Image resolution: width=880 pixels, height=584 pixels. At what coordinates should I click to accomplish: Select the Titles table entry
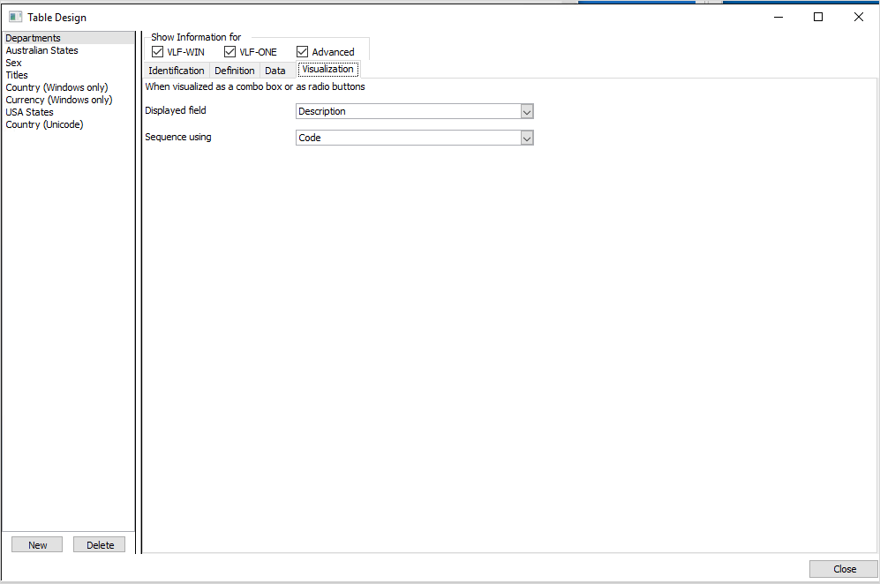click(x=69, y=75)
